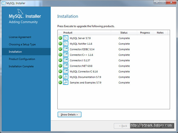Click the Samples and Examples 5.7.9 product icon
This screenshot has width=178, height=133.
[x=66, y=82]
